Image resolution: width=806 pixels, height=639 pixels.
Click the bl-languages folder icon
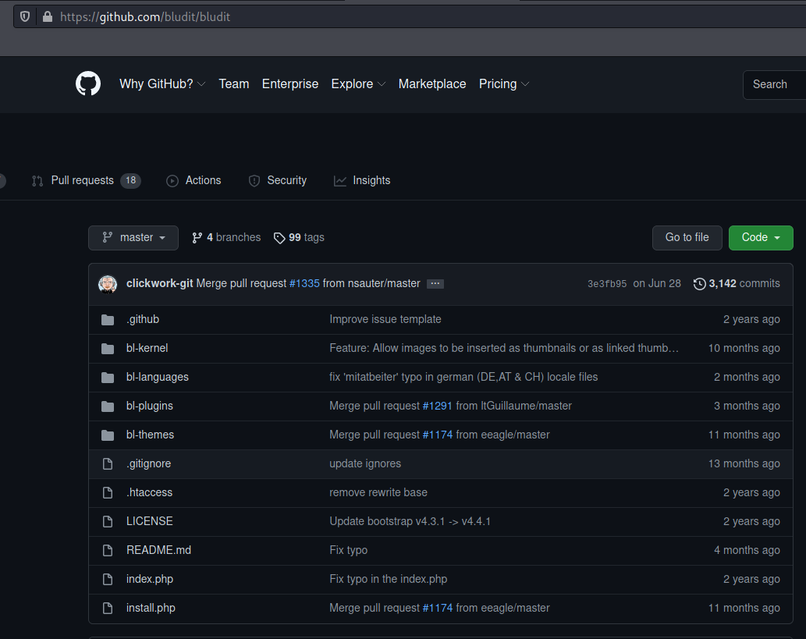pyautogui.click(x=108, y=378)
